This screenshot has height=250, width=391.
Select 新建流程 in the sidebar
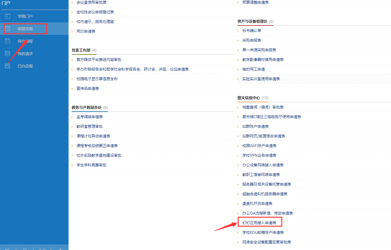[x=25, y=29]
